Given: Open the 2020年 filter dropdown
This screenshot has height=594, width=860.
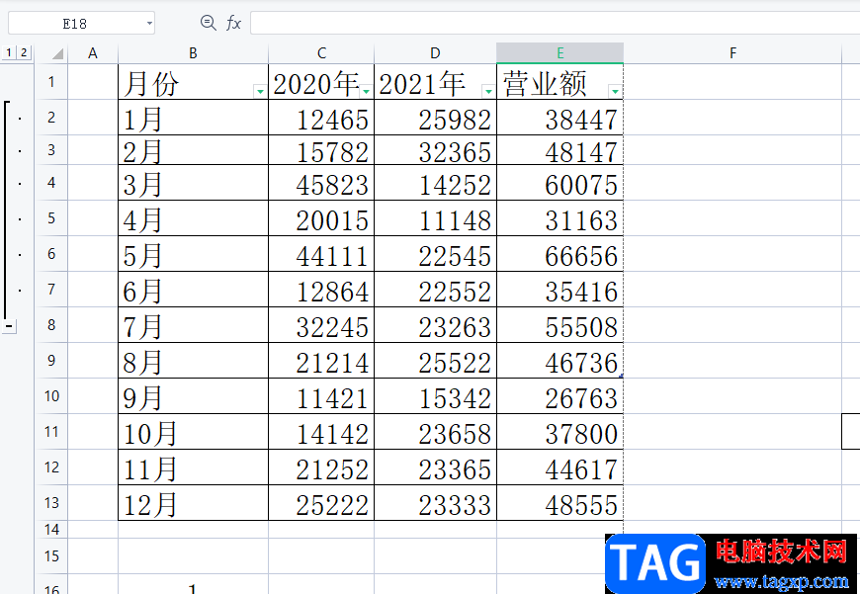Looking at the screenshot, I should pyautogui.click(x=366, y=91).
